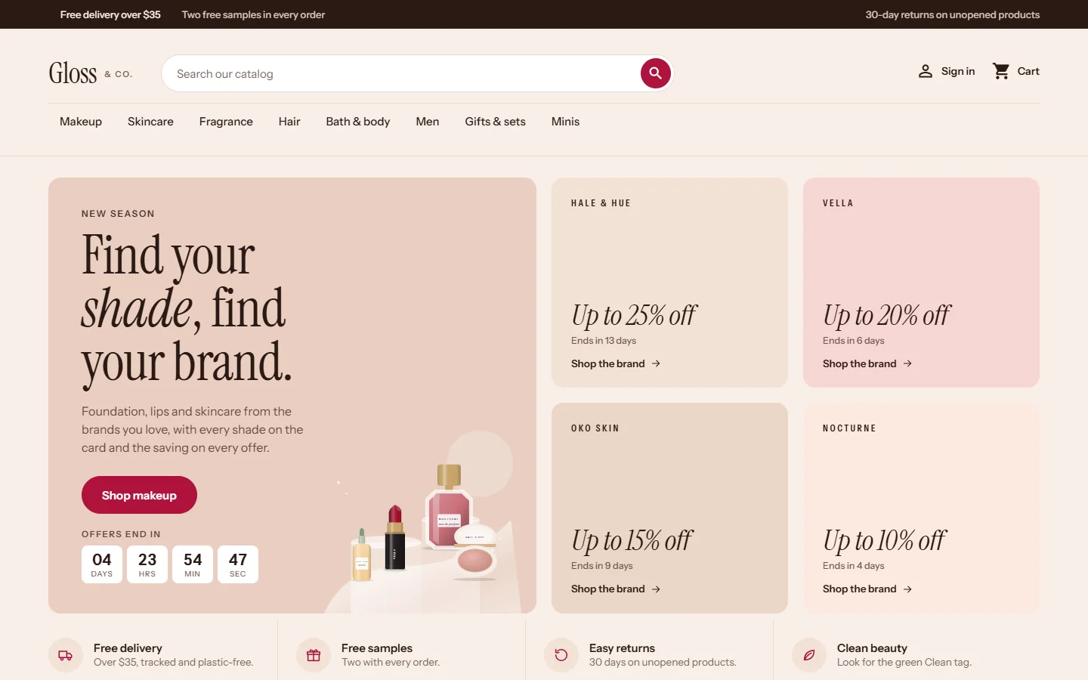Click the 23 HRS countdown box
This screenshot has width=1088, height=680.
tap(147, 564)
